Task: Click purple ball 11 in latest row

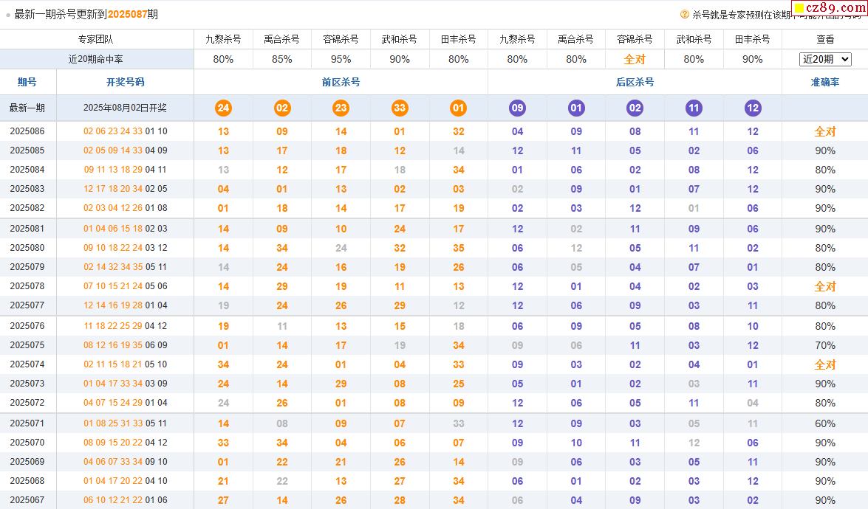Action: point(694,108)
